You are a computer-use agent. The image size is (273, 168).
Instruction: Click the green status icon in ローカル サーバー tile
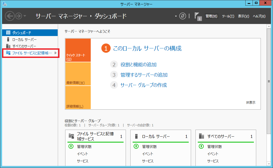click(136, 146)
